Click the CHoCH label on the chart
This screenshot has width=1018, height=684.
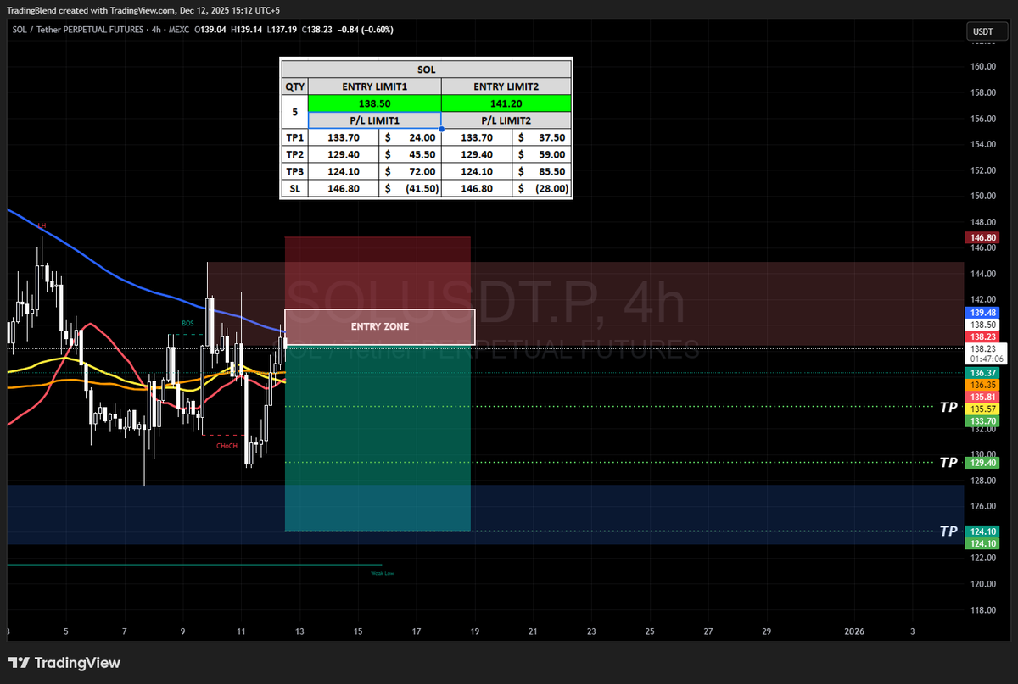click(226, 445)
